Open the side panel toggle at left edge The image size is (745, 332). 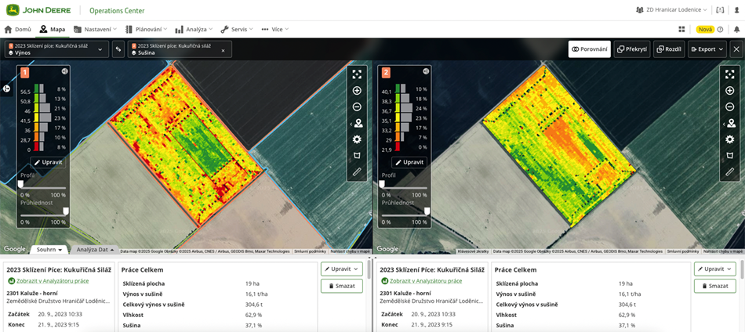click(6, 88)
